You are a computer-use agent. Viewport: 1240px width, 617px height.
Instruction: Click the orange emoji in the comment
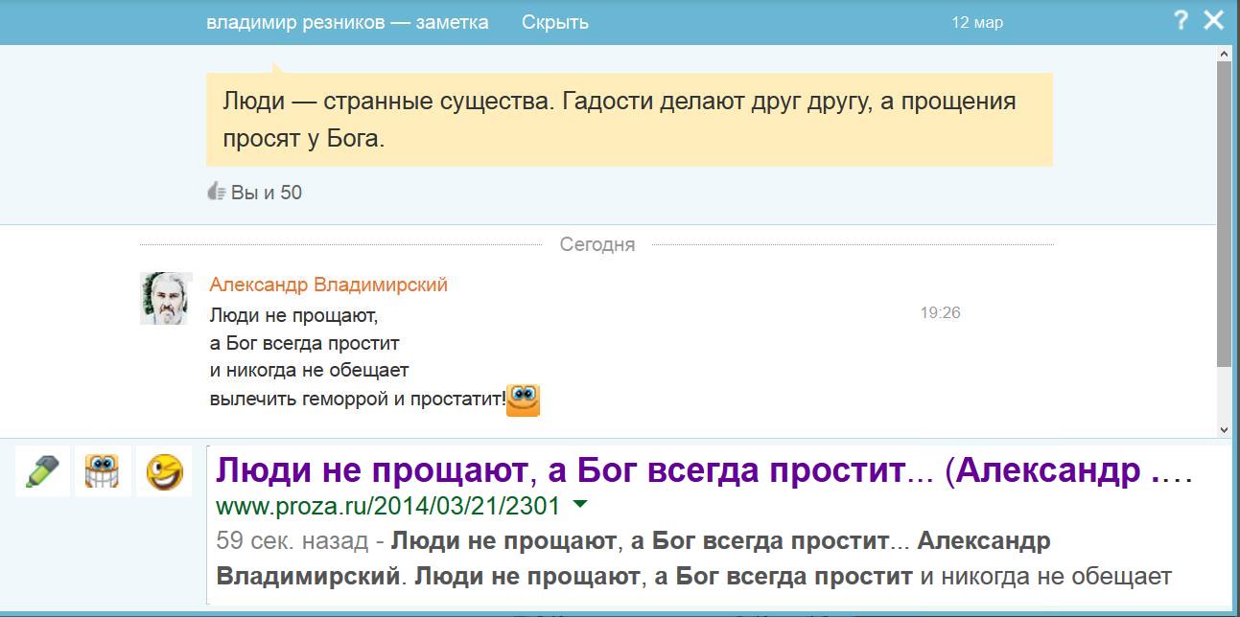click(523, 400)
